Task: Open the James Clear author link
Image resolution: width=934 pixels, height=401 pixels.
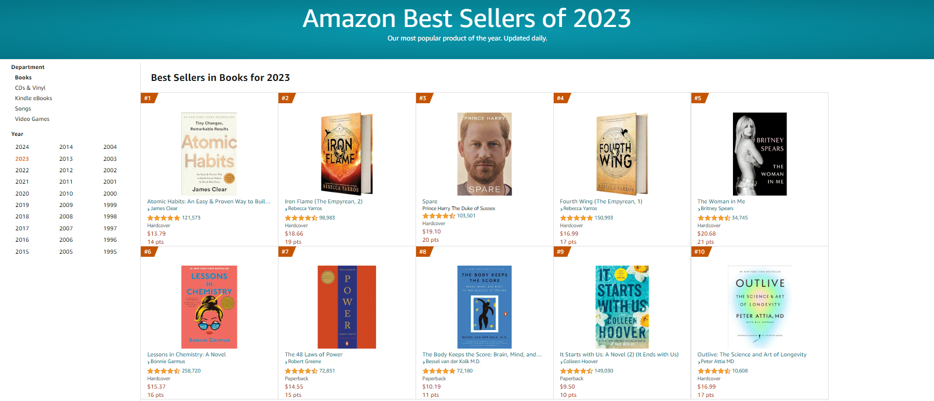Action: coord(164,209)
